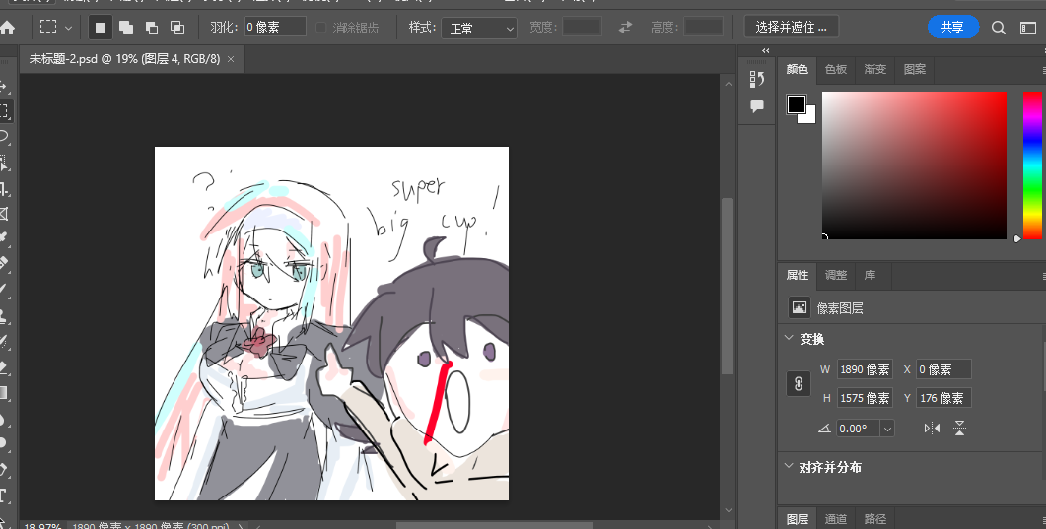Open the rotation angle dropdown
Image resolution: width=1046 pixels, height=529 pixels.
point(887,429)
